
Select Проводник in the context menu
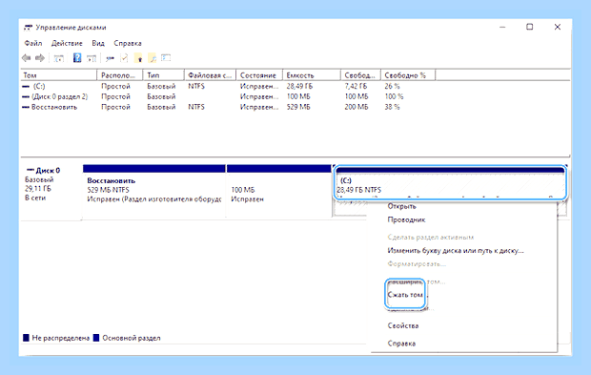(x=406, y=219)
